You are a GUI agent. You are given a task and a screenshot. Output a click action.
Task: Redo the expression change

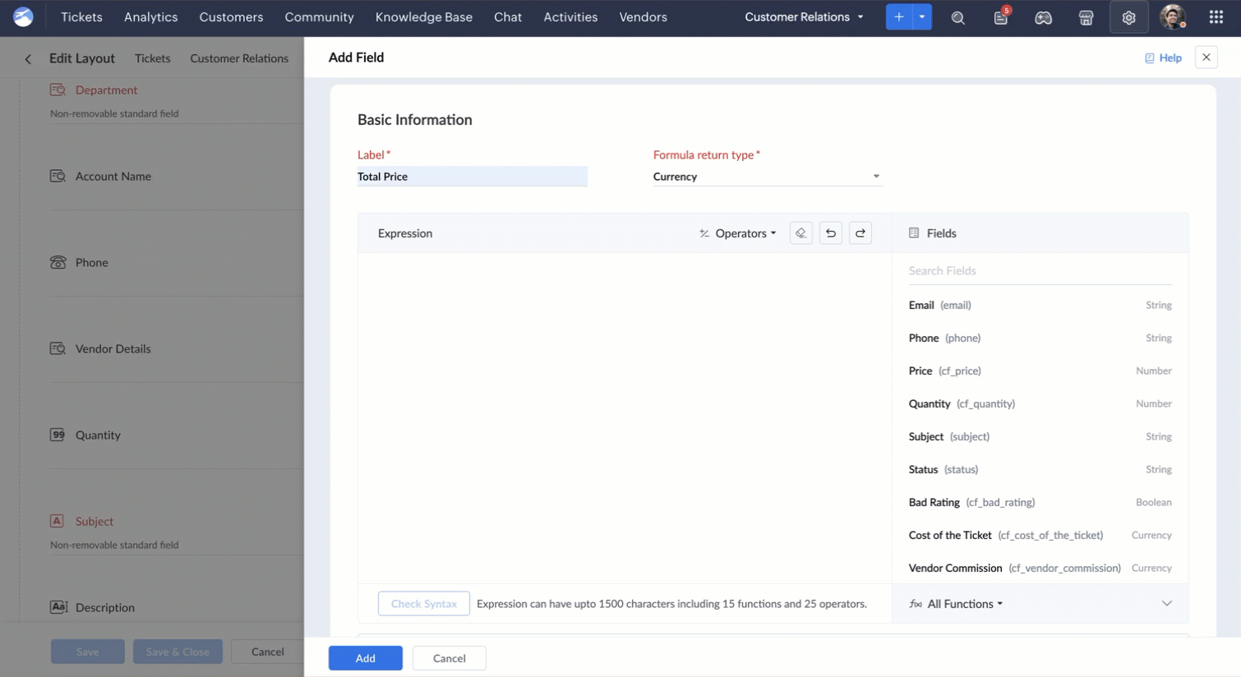860,233
